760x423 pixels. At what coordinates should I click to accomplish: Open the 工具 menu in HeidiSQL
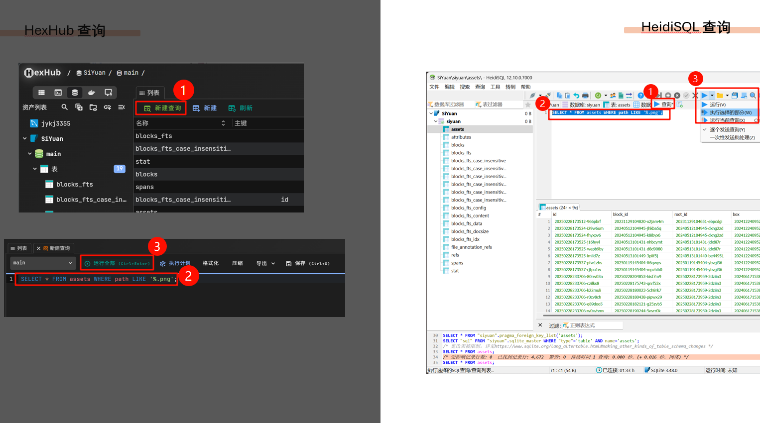(x=495, y=87)
